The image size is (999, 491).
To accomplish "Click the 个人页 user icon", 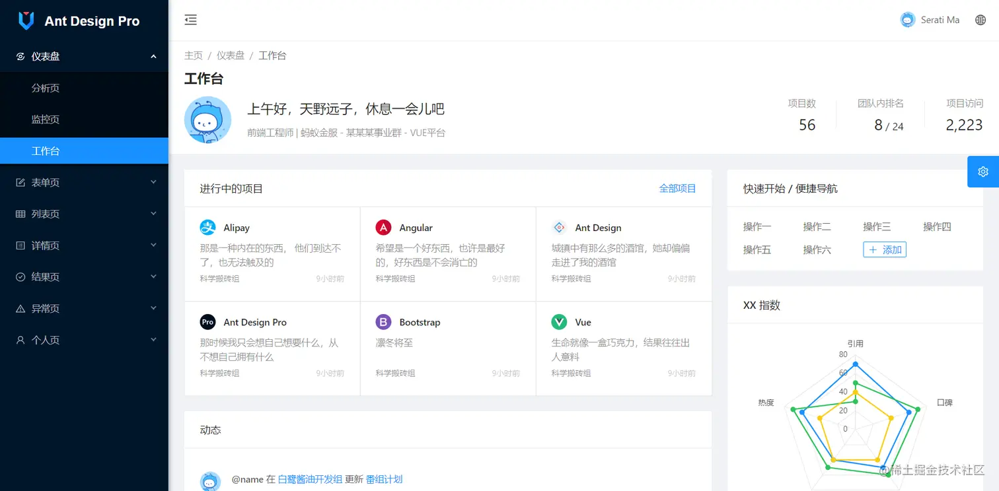I will [x=20, y=340].
